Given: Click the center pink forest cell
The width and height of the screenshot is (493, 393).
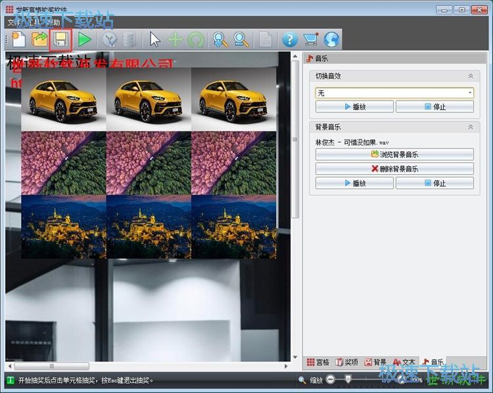Looking at the screenshot, I should pyautogui.click(x=149, y=163).
